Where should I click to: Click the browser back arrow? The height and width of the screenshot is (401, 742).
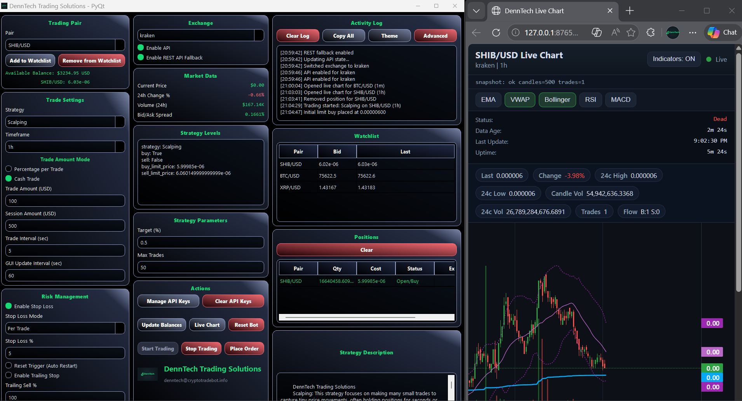(476, 33)
